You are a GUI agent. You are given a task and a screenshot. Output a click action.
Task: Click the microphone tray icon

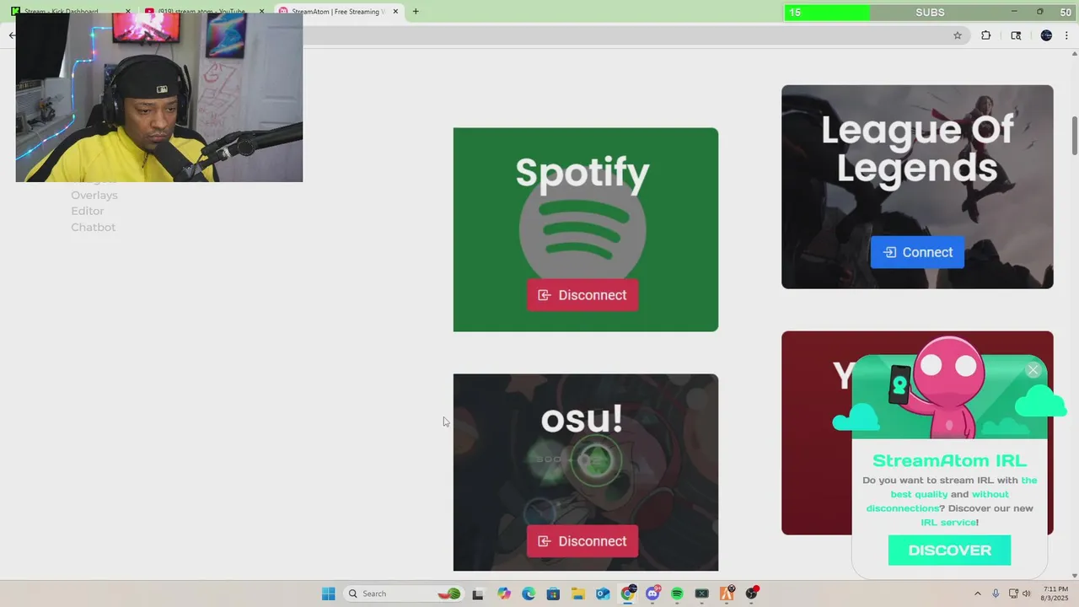tap(996, 594)
